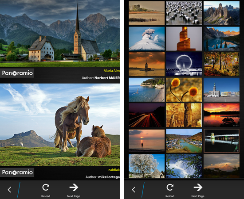Tap Next Page arrow in right screen
This screenshot has width=244, height=199.
coord(198,187)
